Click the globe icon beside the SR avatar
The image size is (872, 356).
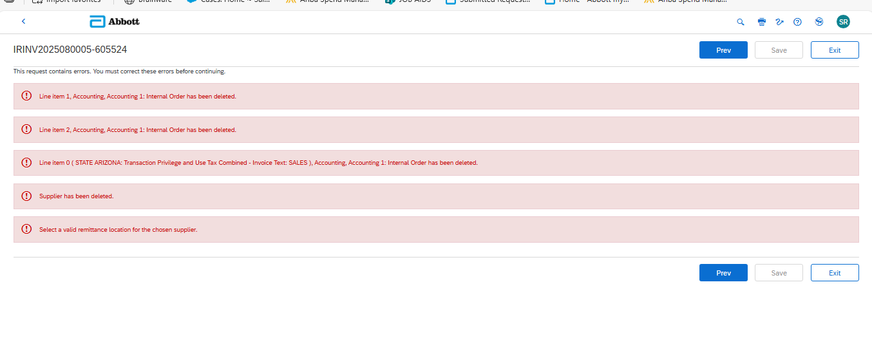point(819,22)
